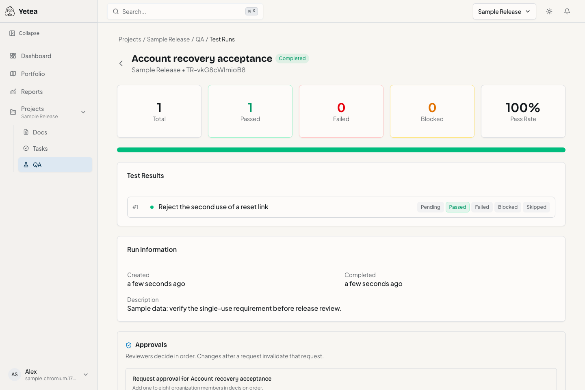Click the 'Run Information' heading
Image resolution: width=585 pixels, height=390 pixels.
click(152, 249)
